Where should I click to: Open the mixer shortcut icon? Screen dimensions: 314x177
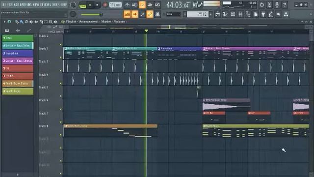240,14
